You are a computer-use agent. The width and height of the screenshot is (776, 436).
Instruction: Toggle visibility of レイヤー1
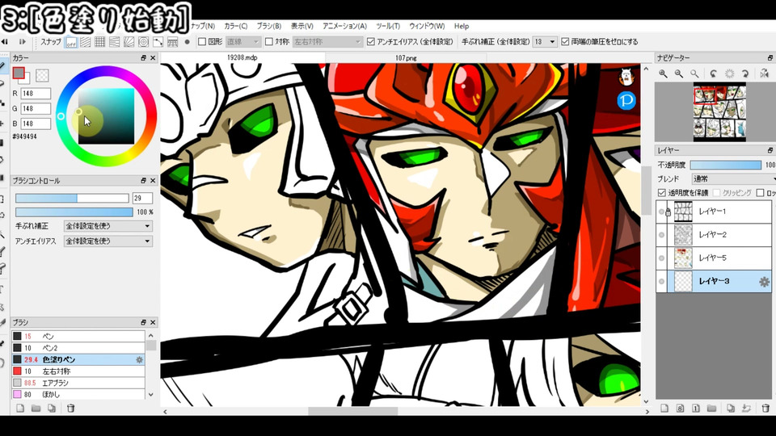662,212
